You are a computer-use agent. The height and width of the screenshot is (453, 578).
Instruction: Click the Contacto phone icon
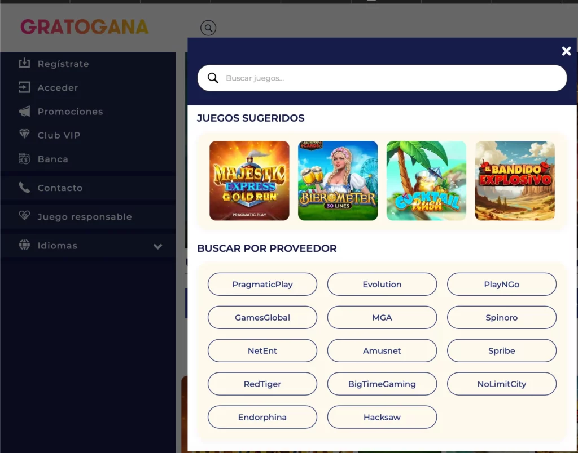(24, 187)
